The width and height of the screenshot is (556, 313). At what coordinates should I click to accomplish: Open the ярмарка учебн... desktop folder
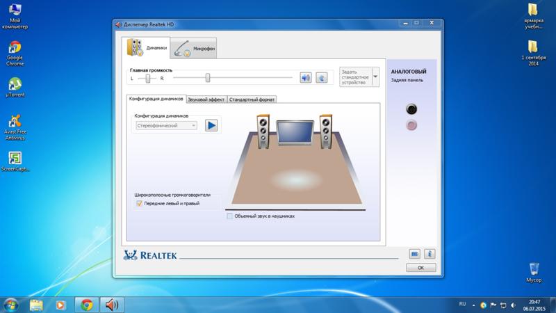pos(533,16)
